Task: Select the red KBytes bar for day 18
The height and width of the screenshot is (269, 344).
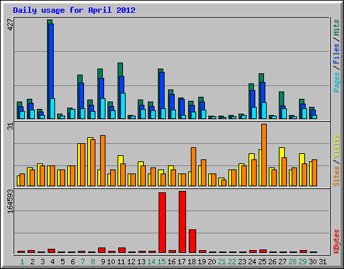Action: click(192, 241)
